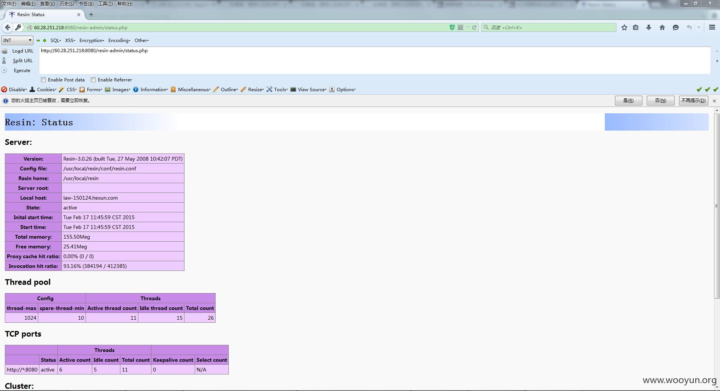720x391 pixels.
Task: Go back with the browser back arrow
Action: (7, 27)
